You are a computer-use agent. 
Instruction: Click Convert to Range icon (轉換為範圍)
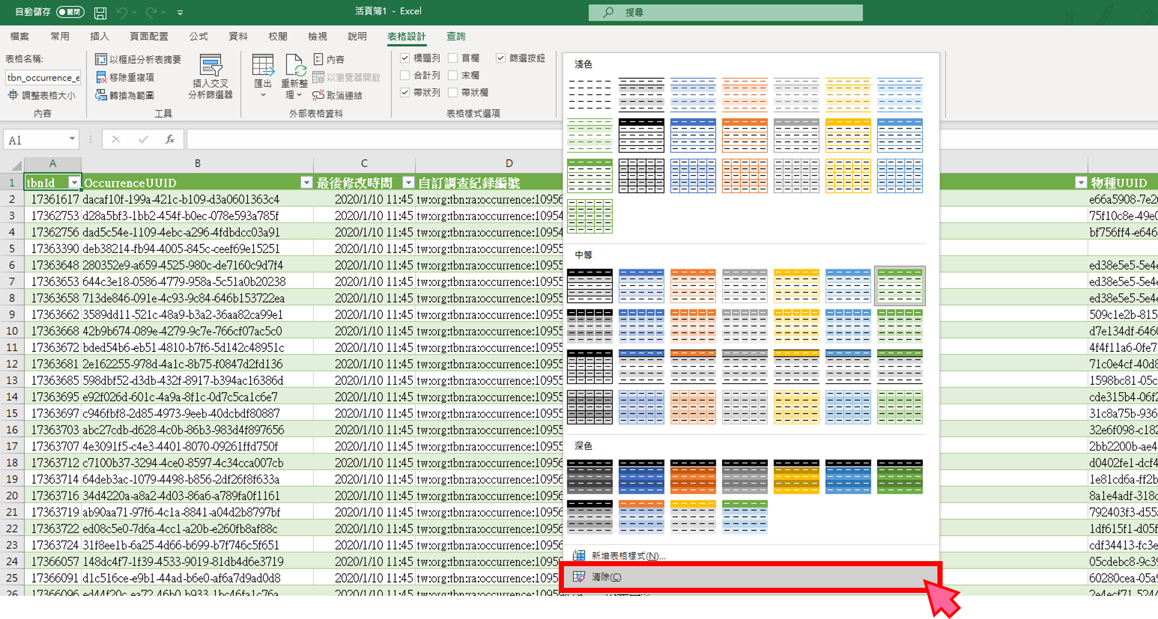pyautogui.click(x=101, y=95)
